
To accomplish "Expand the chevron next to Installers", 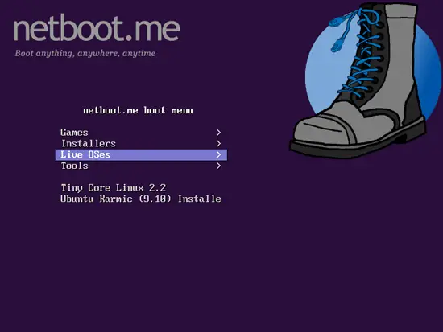I will (218, 144).
